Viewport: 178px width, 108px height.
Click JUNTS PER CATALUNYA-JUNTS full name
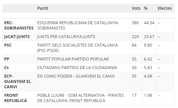(x=66, y=37)
